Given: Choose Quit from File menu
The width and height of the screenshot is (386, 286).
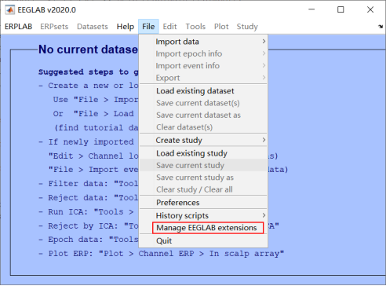Looking at the screenshot, I should tap(203, 240).
